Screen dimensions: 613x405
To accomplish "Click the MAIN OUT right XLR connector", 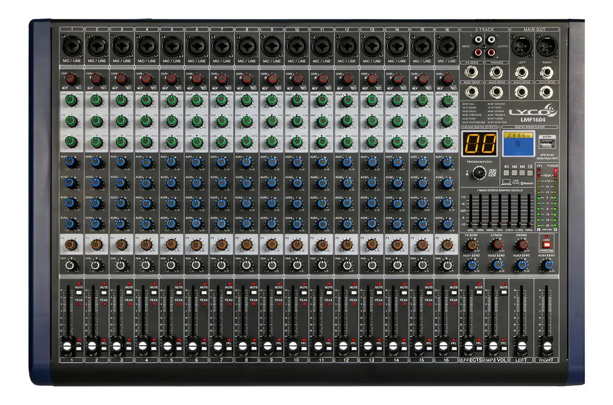I will click(x=547, y=46).
